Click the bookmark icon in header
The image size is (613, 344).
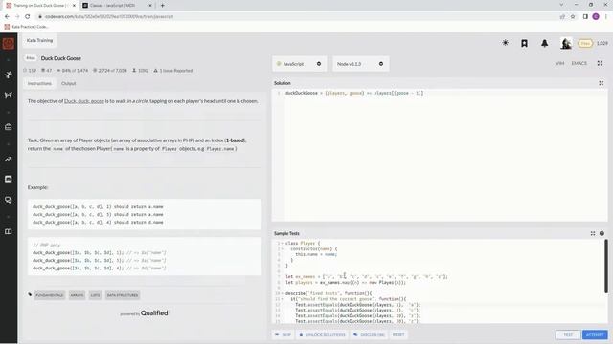tap(524, 43)
